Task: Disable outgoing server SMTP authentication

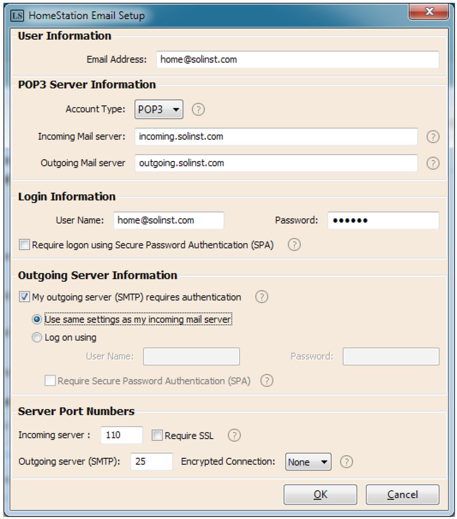Action: 23,297
